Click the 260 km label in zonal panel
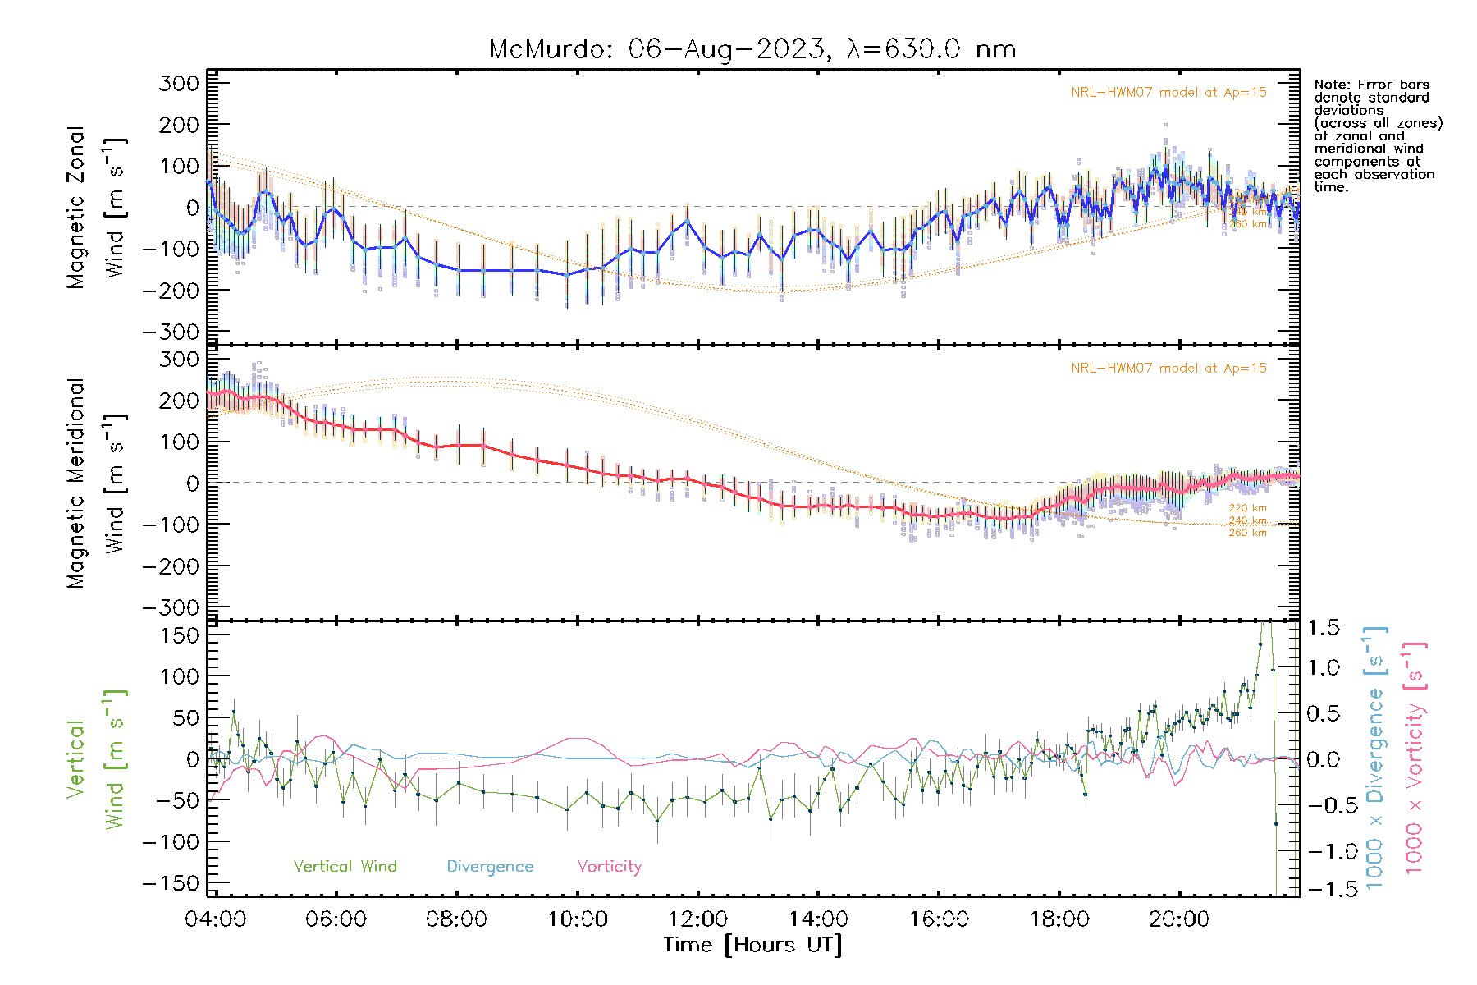The width and height of the screenshot is (1477, 985). point(1247,224)
